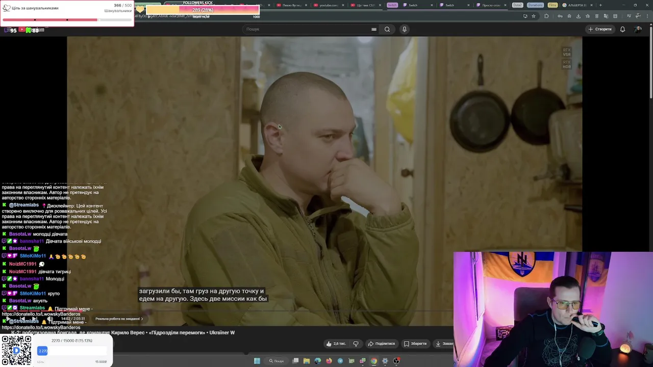This screenshot has height=367, width=653.
Task: Click the 'Зберегти' save button
Action: 415,344
